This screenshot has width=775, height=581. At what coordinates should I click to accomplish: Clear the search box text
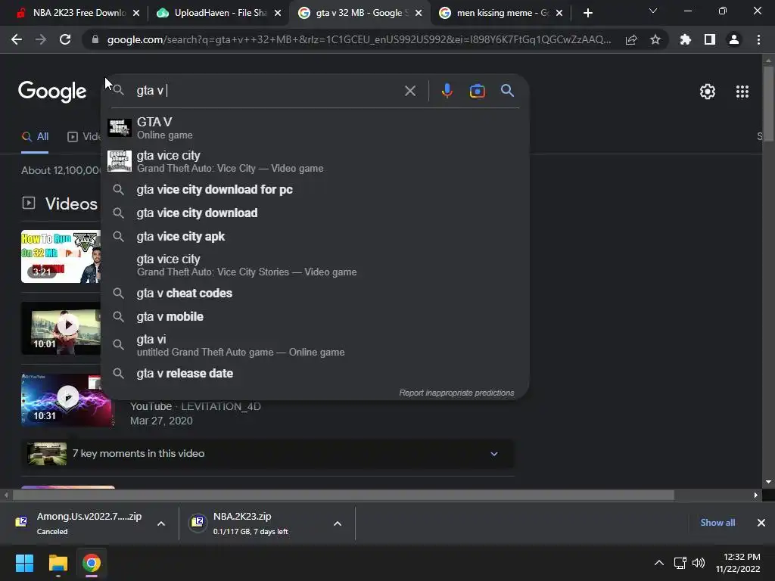409,91
